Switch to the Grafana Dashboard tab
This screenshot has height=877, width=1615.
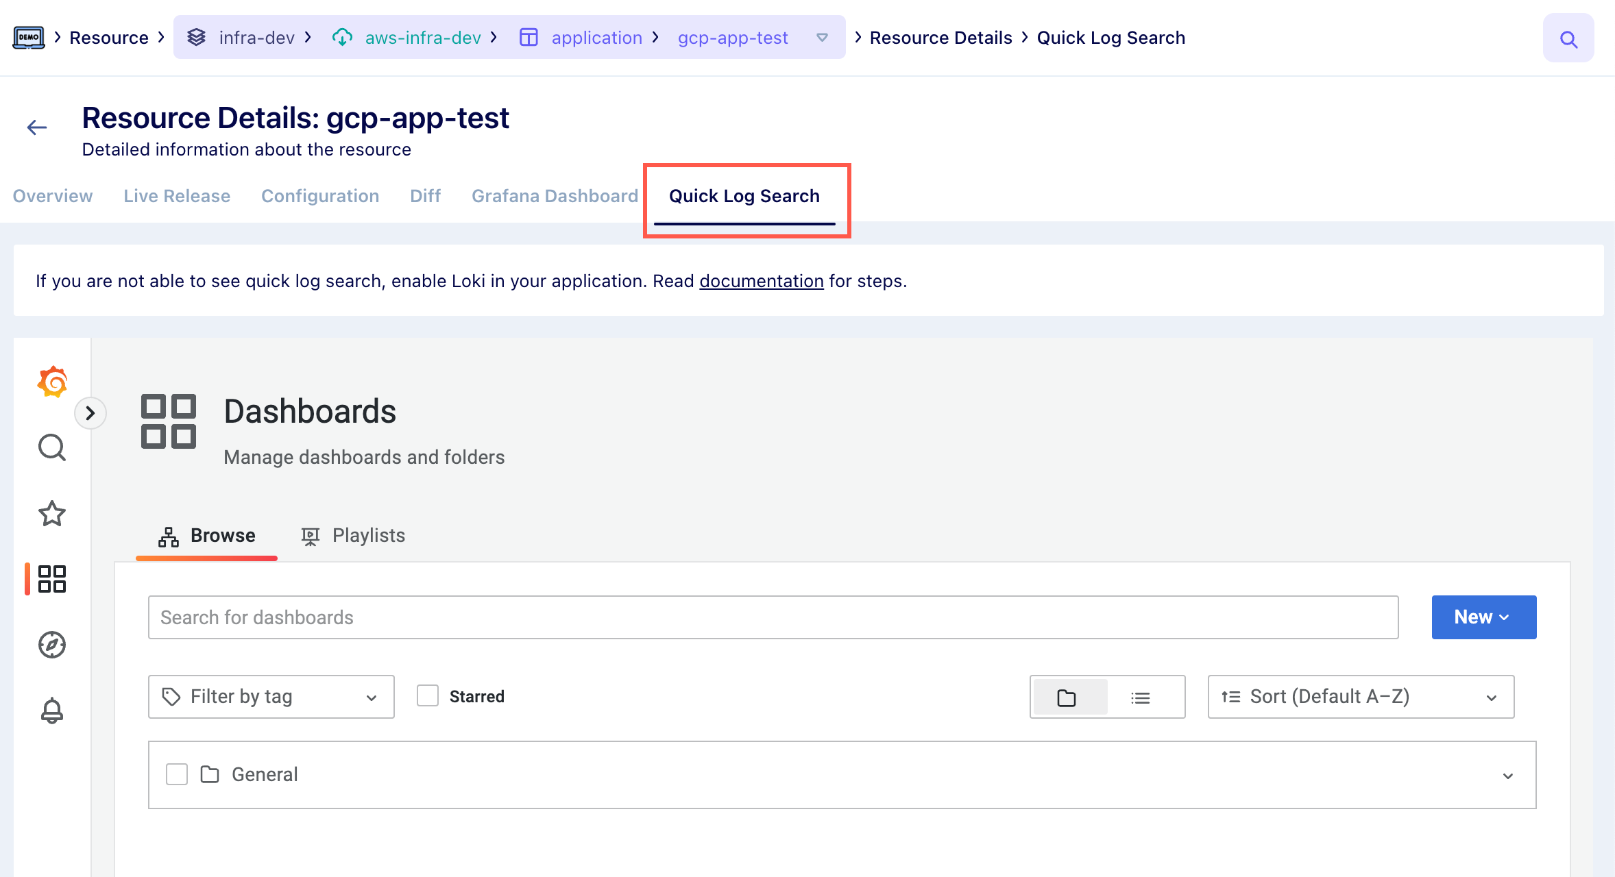tap(555, 196)
